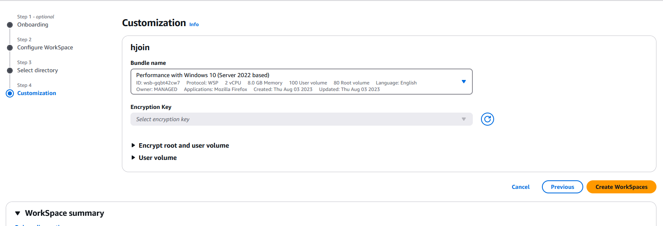Cancel the WorkSpace creation
663x226 pixels.
(x=520, y=187)
